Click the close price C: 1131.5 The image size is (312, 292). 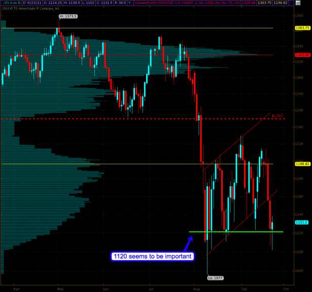click(105, 3)
